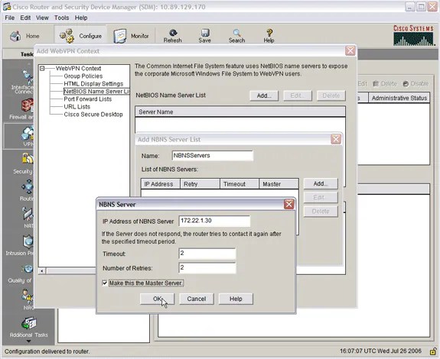The width and height of the screenshot is (440, 359).
Task: Click the SDM application title bar icon
Action: [7, 7]
